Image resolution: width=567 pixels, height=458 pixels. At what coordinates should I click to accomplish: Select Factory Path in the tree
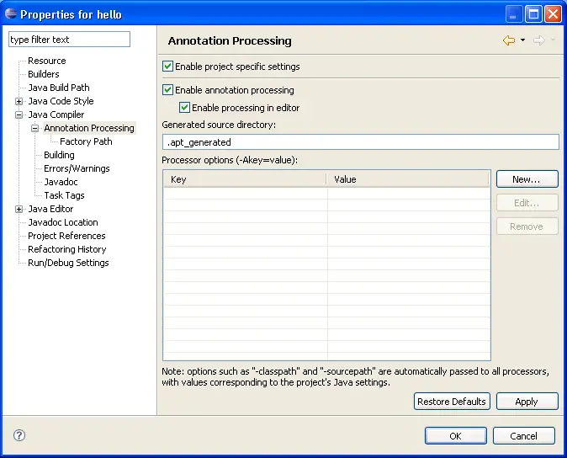(x=86, y=141)
